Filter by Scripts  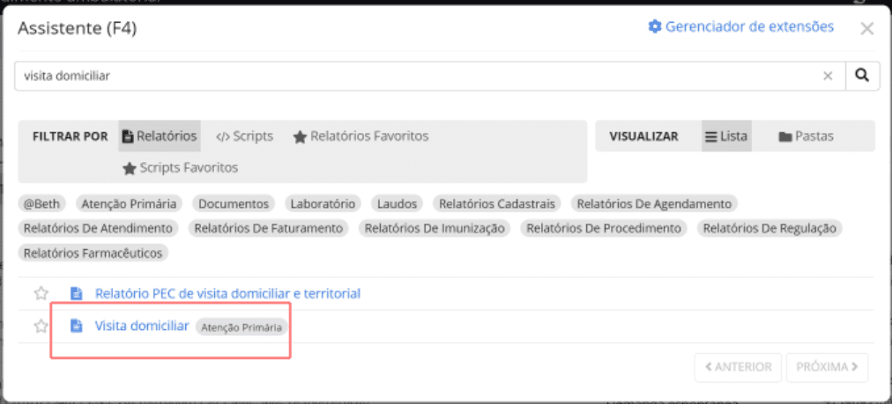point(244,136)
